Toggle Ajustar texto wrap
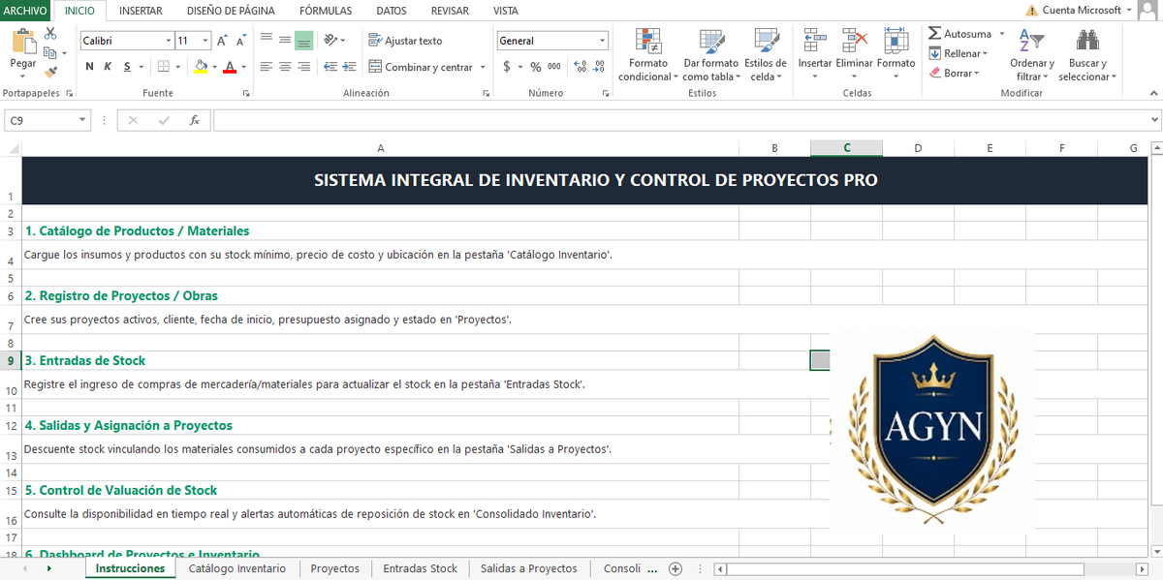 405,41
